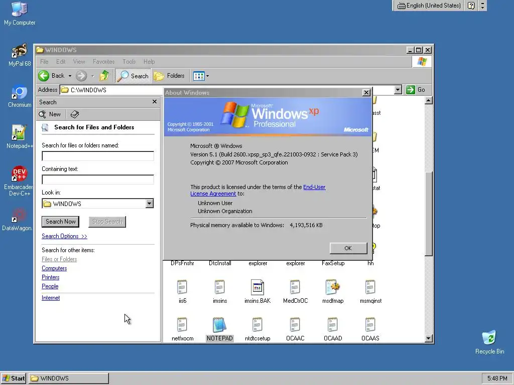Screen dimensions: 514x385
Task: Close the Search side pane
Action: [155, 102]
